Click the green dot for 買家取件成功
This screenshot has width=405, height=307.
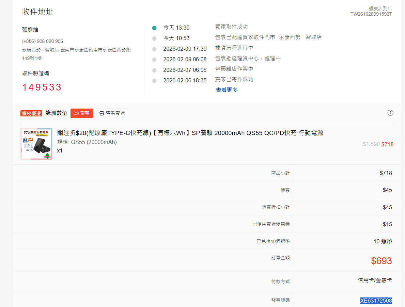click(154, 28)
